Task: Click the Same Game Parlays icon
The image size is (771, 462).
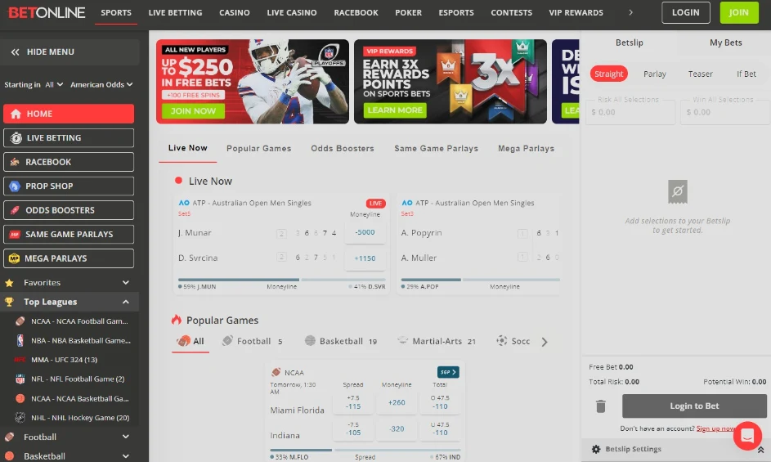Action: click(15, 234)
